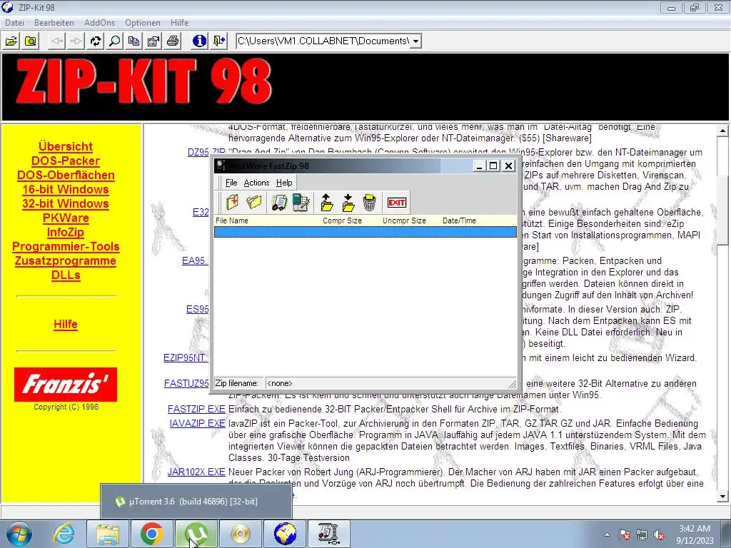Click the FastZip taskbar icon
The height and width of the screenshot is (548, 731).
328,534
